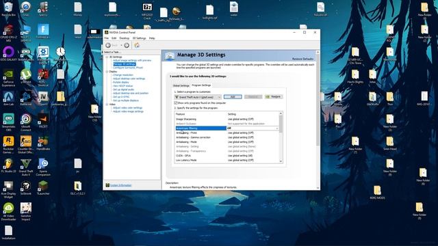Click the Back arrow in NVIDIA toolbar
The image size is (438, 246).
pos(108,45)
